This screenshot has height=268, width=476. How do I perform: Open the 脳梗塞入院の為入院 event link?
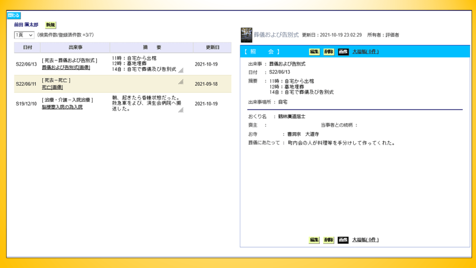62,107
